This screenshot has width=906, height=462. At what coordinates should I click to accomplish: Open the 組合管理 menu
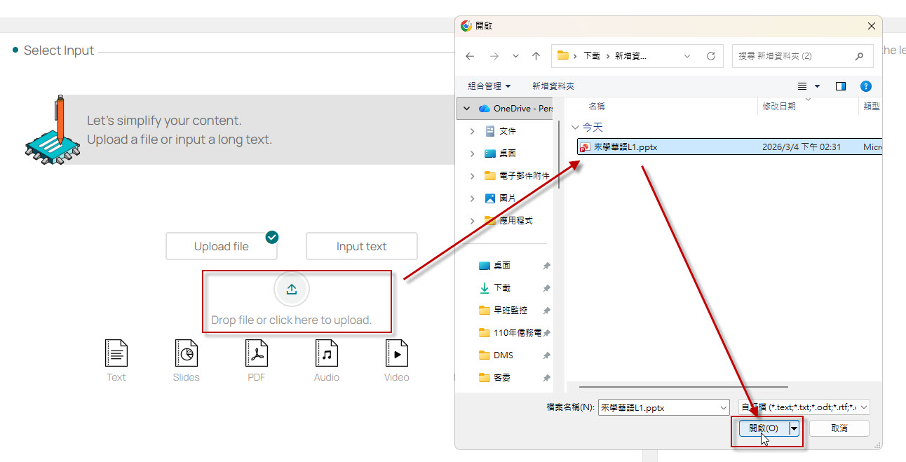[489, 86]
